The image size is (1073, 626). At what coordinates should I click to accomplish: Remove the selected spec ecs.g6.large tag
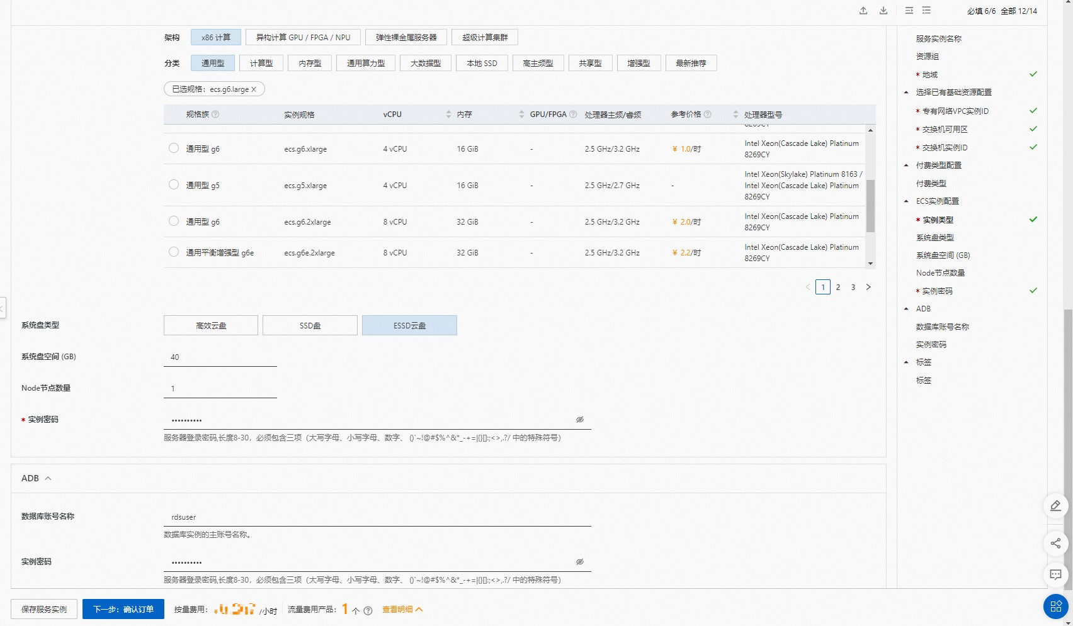point(254,89)
